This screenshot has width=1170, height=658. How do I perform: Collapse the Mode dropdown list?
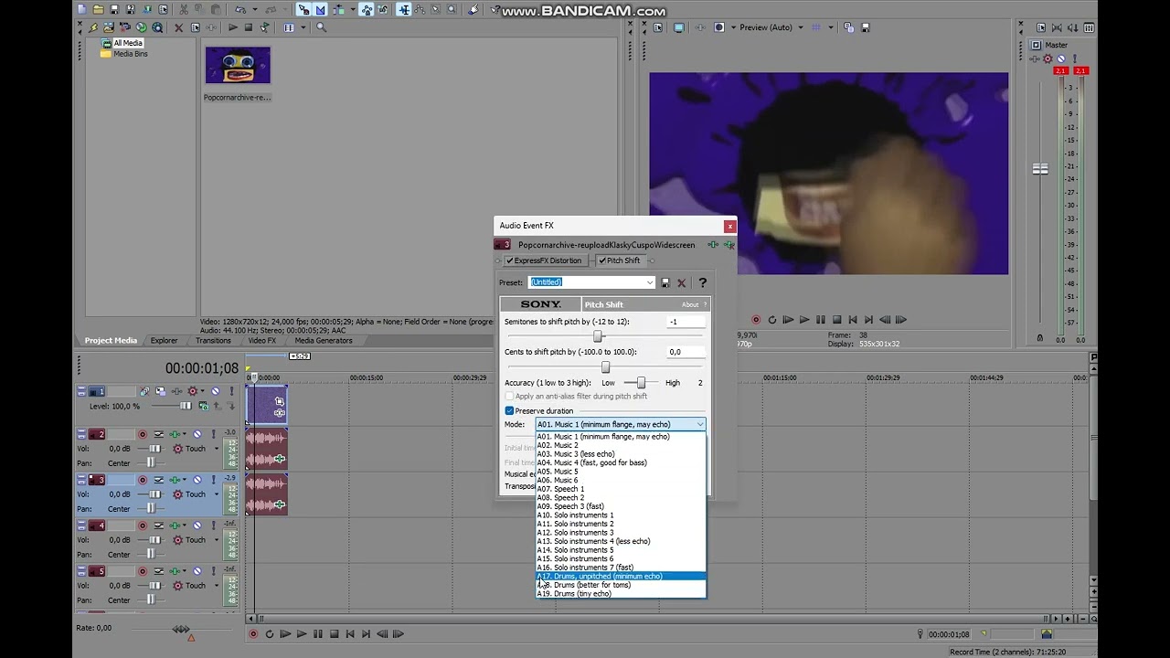[699, 424]
